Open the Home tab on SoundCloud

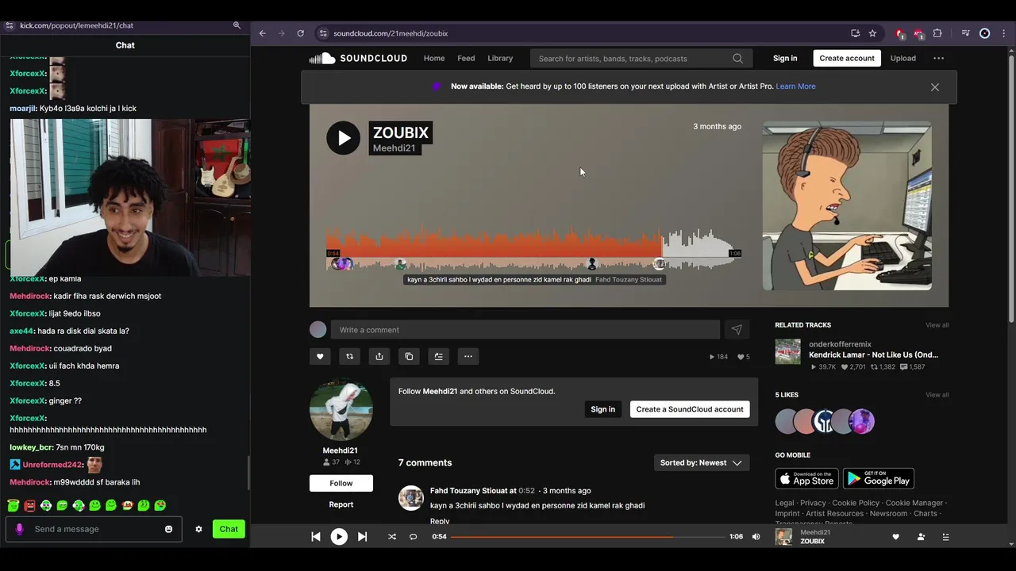click(434, 58)
